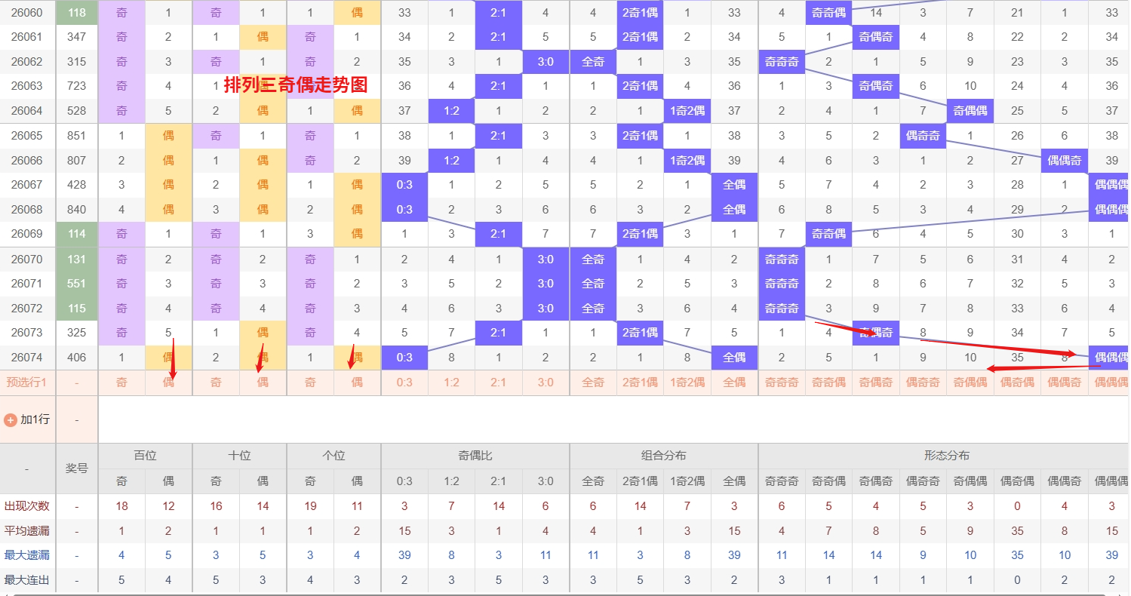Click the 加1行 add row label
The height and width of the screenshot is (596, 1131).
click(x=35, y=419)
